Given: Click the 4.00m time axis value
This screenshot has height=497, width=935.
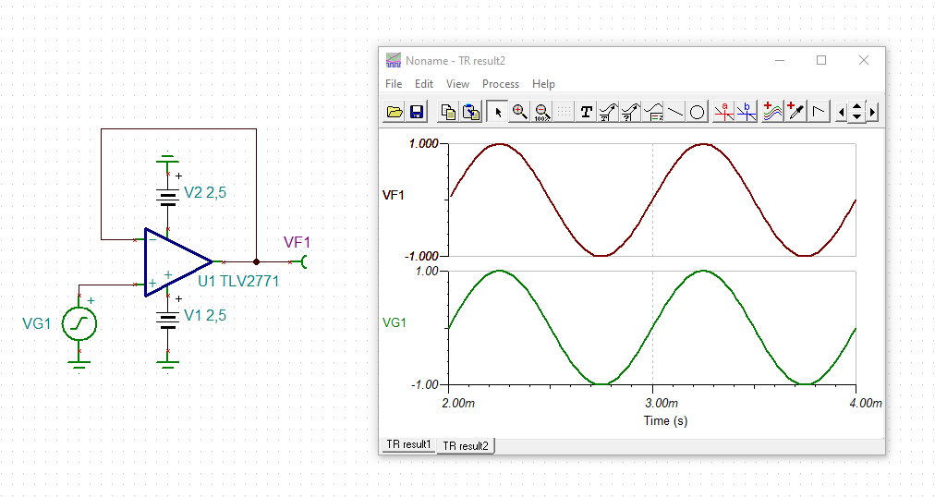Looking at the screenshot, I should (865, 404).
